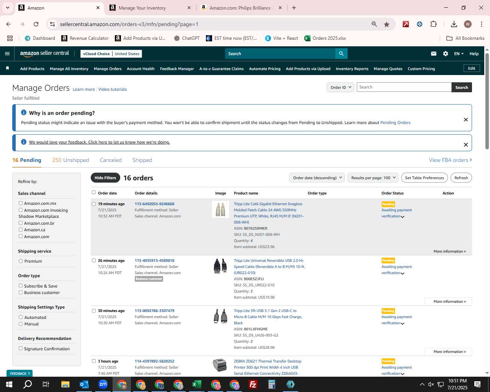Bookmark this page with the star icon

click(387, 24)
